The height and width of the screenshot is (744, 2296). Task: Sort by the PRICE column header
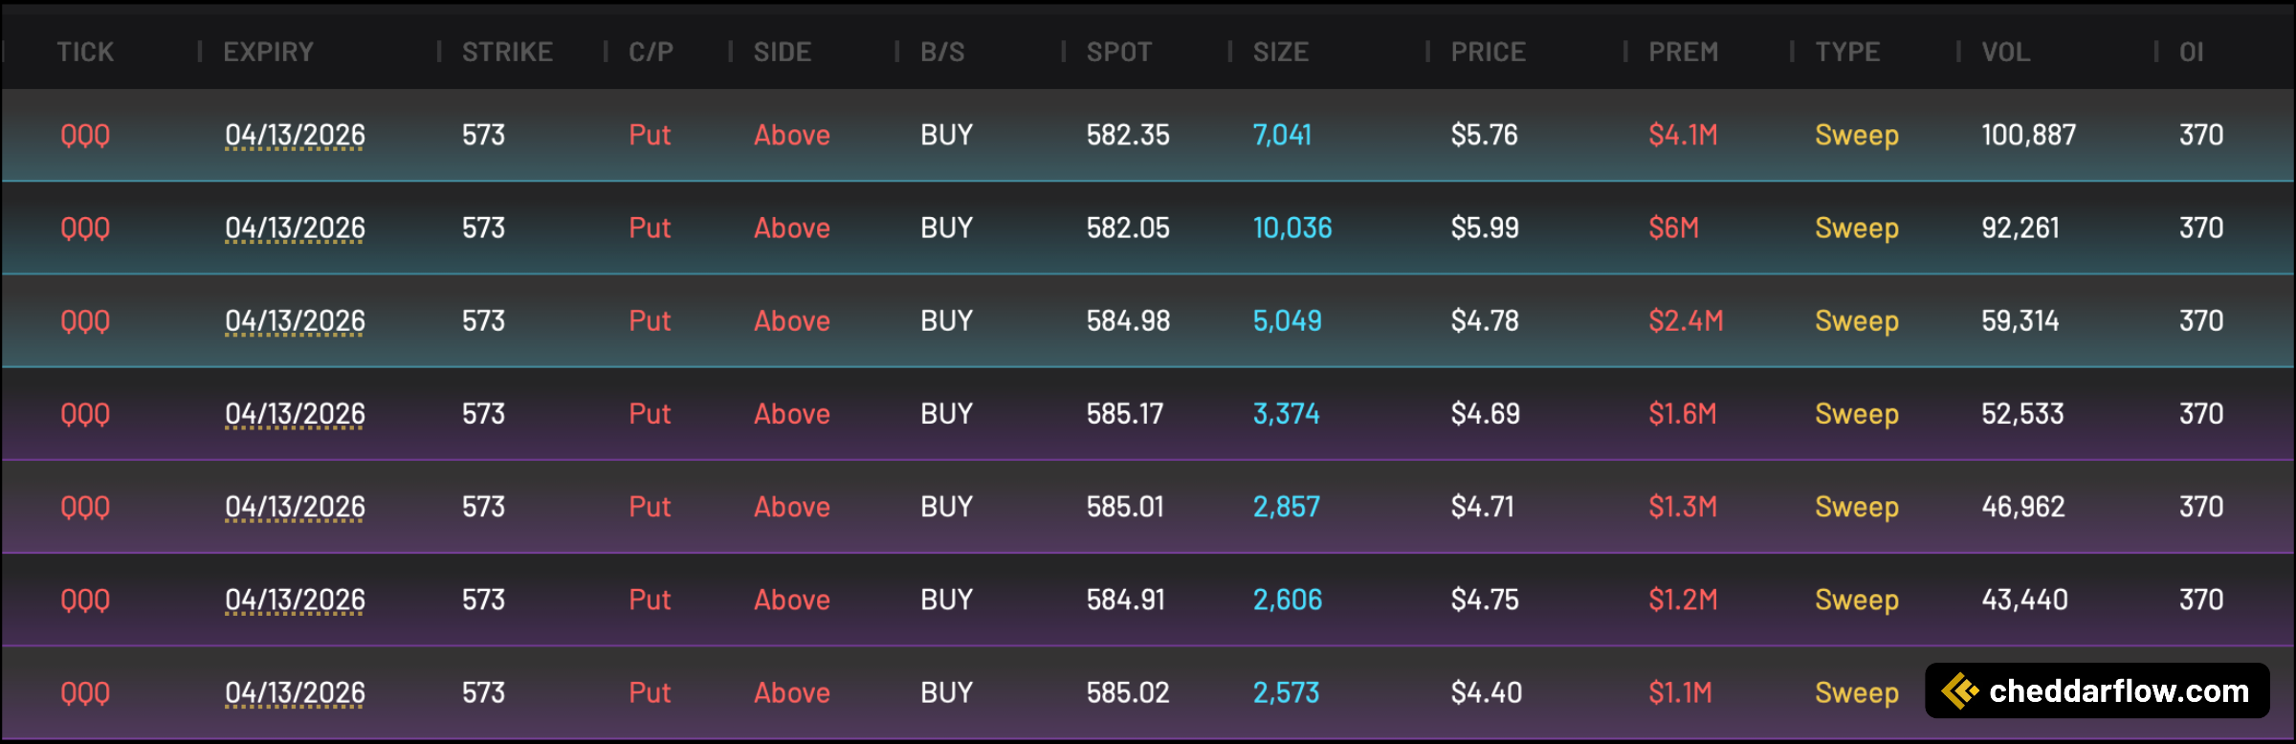pos(1488,52)
